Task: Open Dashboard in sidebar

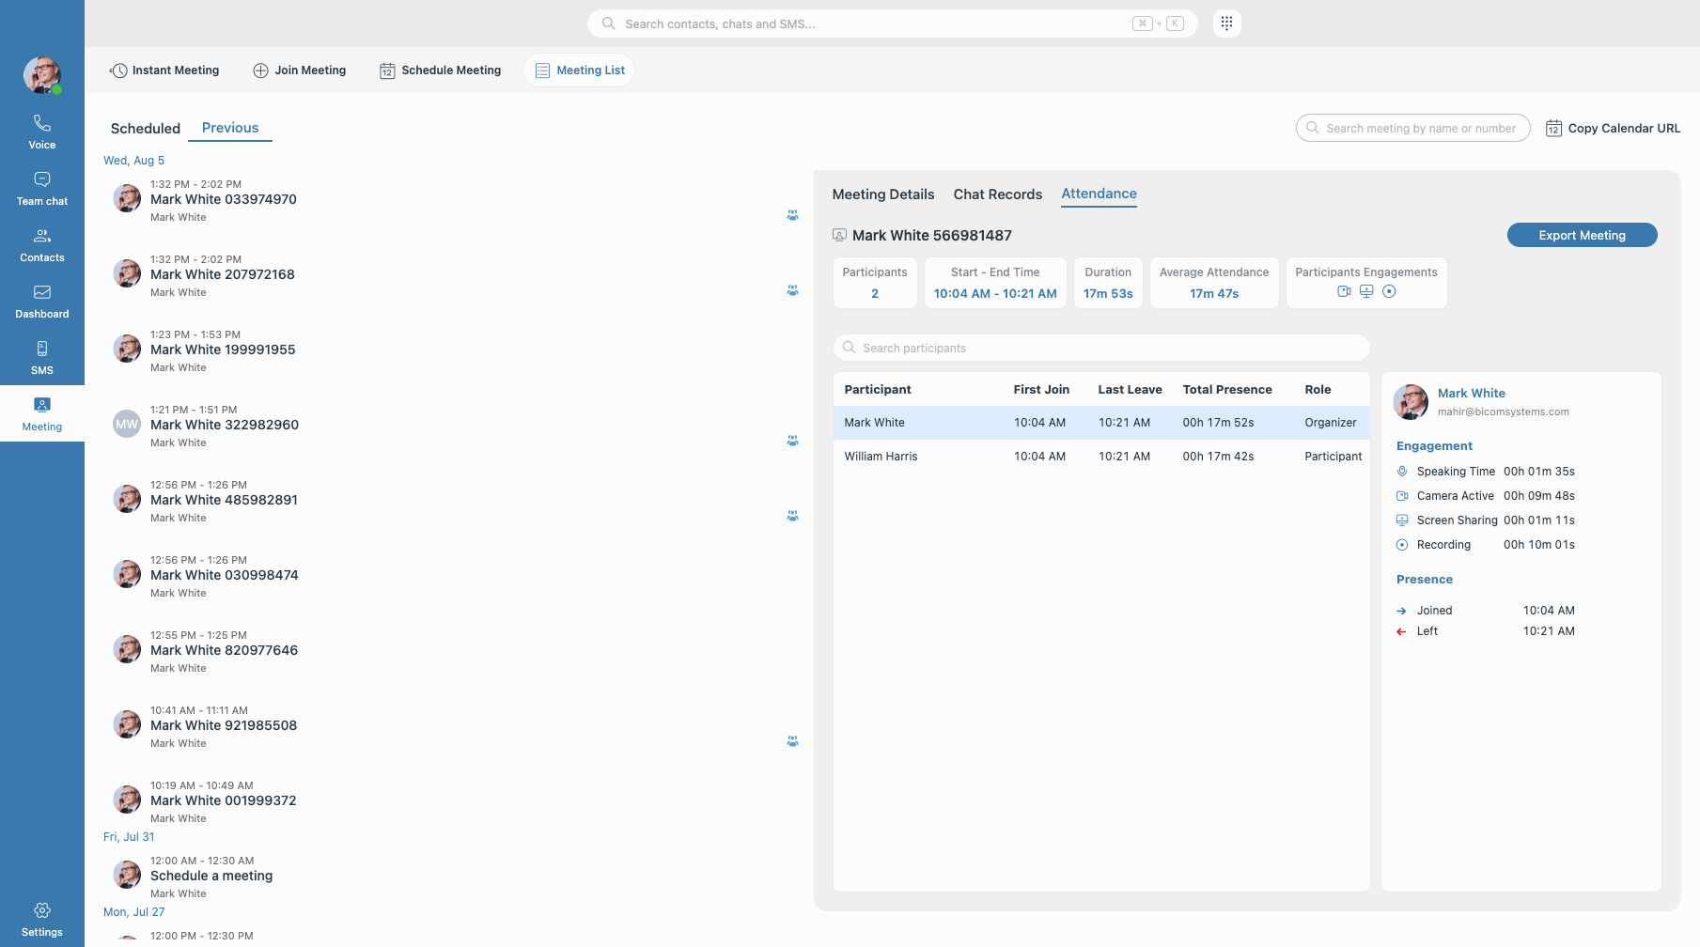Action: (42, 302)
